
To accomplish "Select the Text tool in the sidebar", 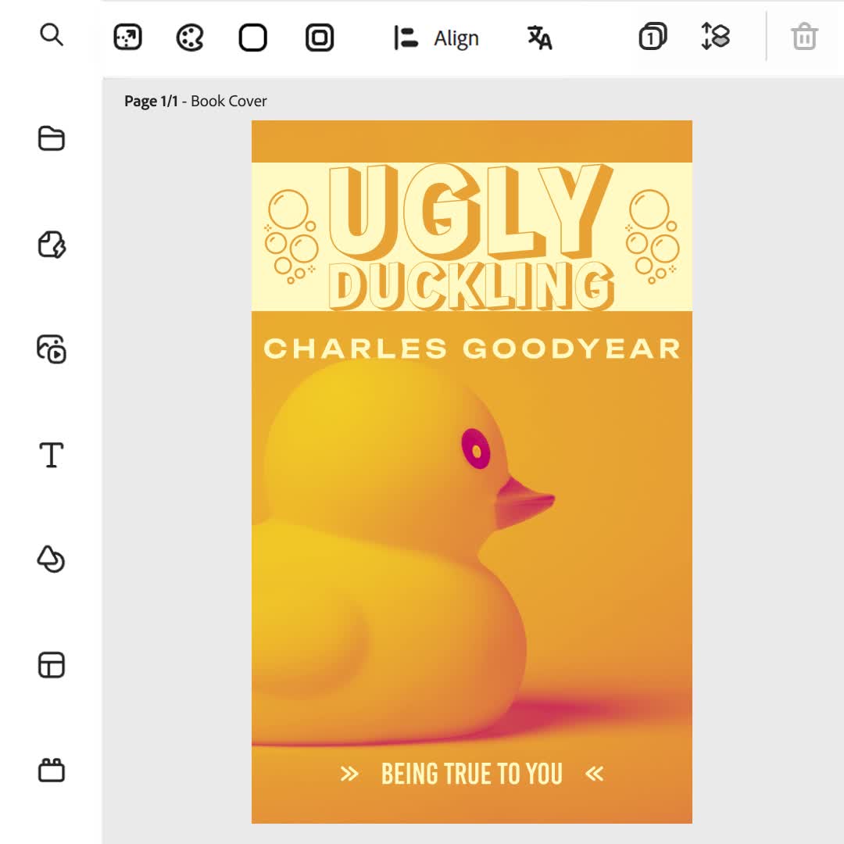I will [x=52, y=455].
